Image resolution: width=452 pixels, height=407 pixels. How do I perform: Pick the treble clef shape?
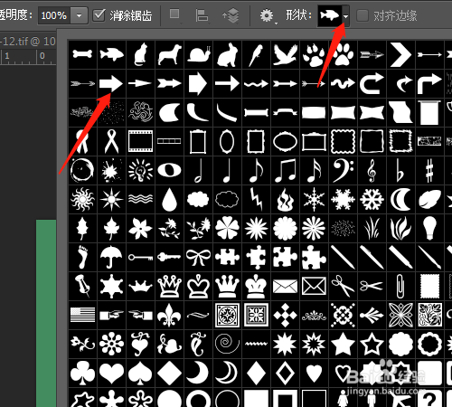click(372, 170)
